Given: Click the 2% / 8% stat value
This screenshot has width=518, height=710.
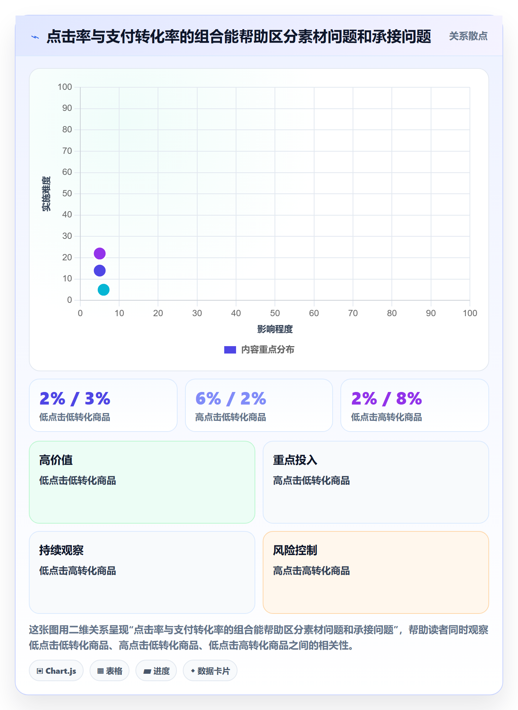Looking at the screenshot, I should (386, 399).
